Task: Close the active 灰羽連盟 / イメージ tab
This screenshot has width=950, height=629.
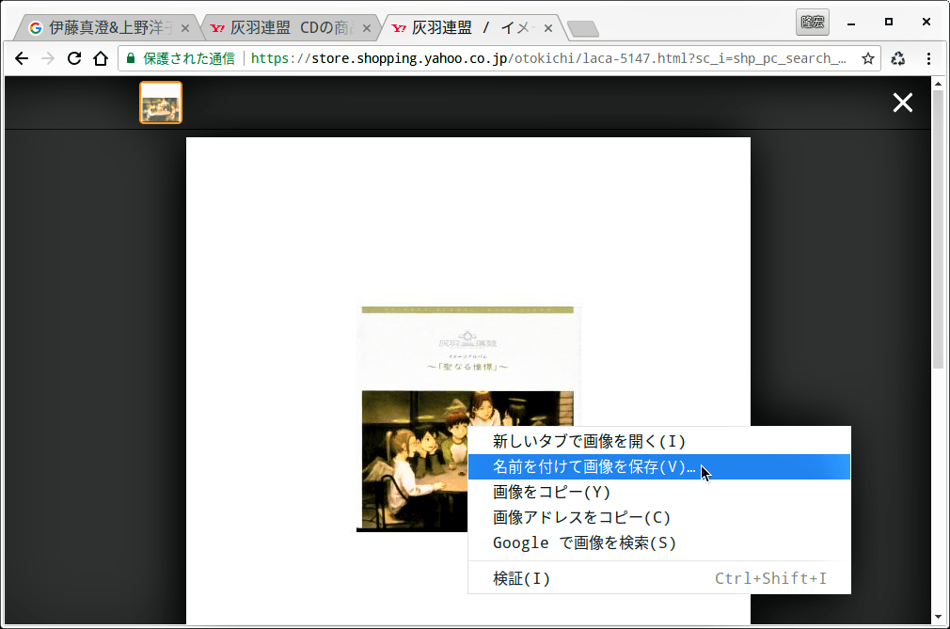Action: (547, 28)
